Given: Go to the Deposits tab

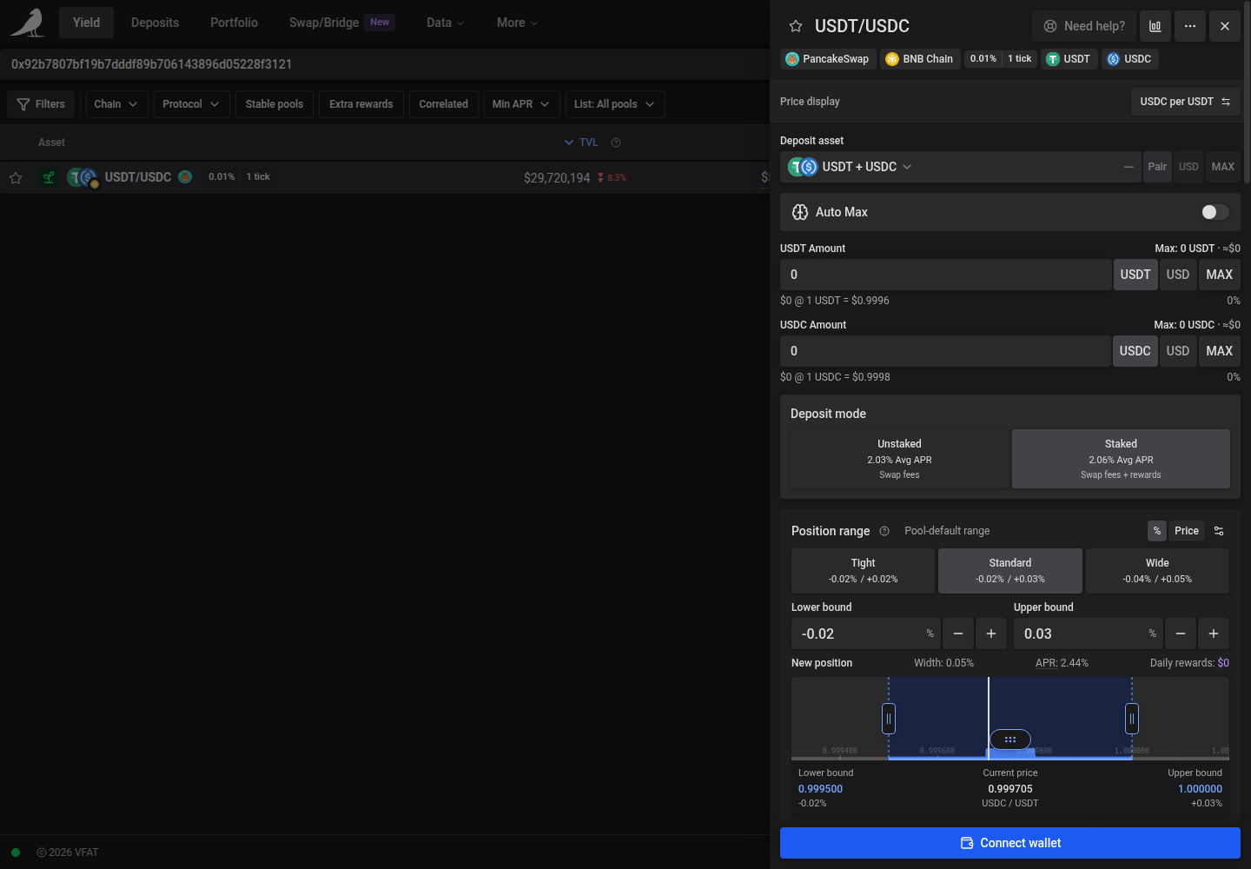Looking at the screenshot, I should pos(155,23).
